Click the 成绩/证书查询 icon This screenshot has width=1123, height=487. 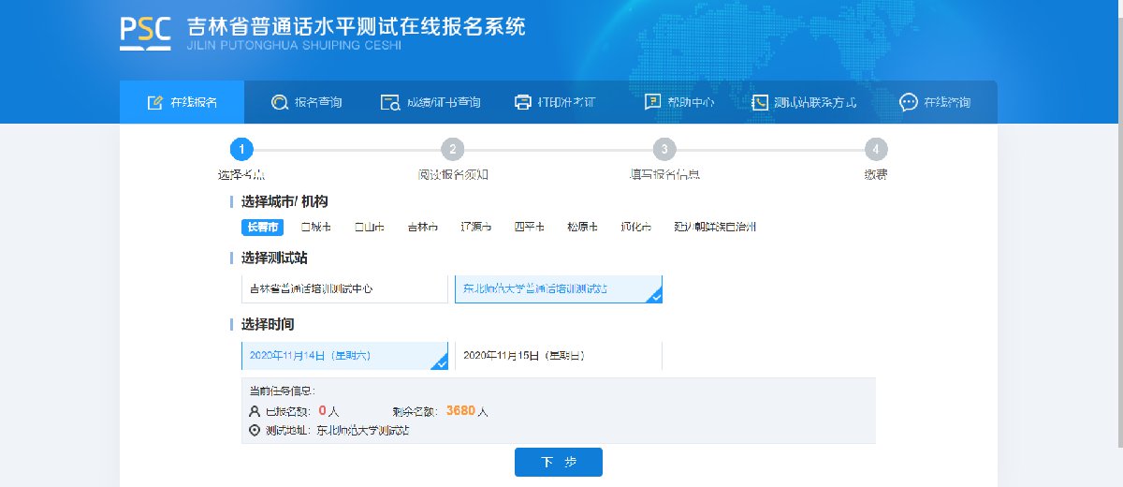(390, 102)
